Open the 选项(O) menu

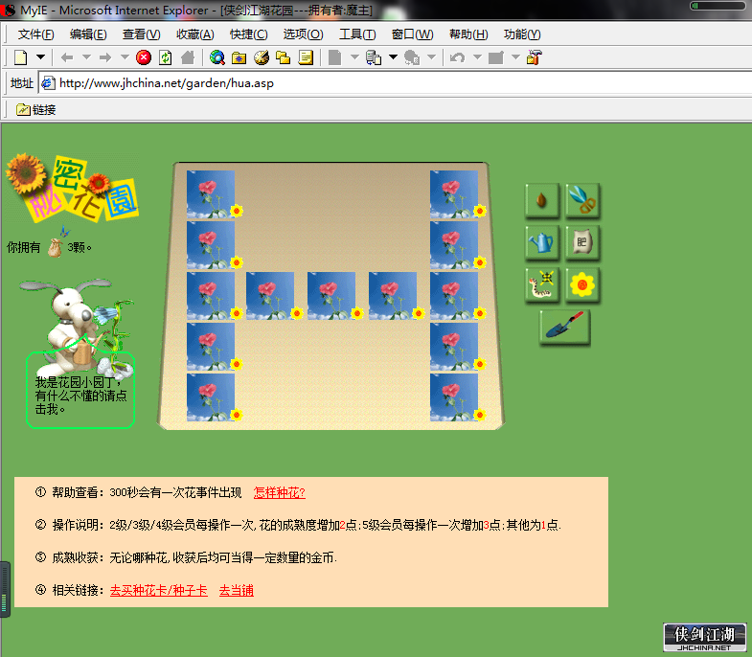(x=303, y=34)
